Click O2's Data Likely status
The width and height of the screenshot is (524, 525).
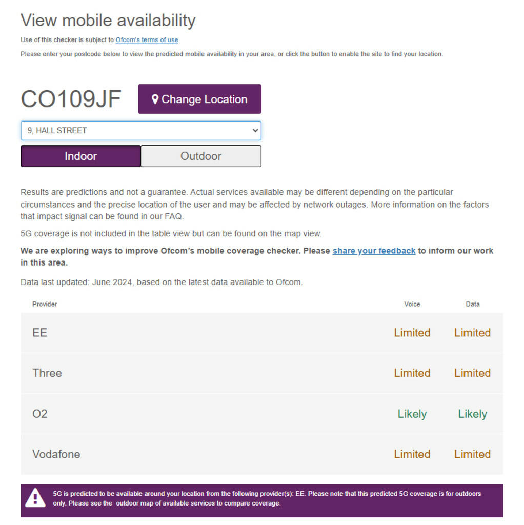click(472, 414)
